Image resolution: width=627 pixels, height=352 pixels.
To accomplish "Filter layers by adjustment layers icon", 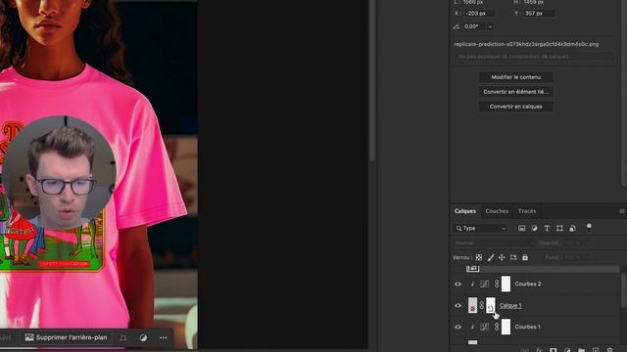I will [x=534, y=228].
